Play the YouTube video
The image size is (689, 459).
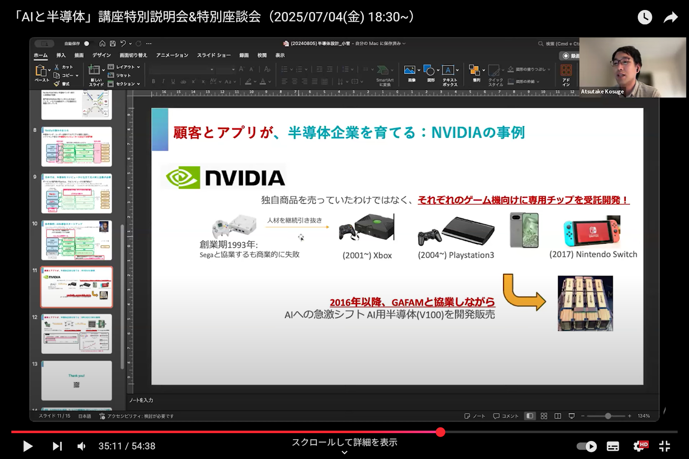(x=28, y=446)
